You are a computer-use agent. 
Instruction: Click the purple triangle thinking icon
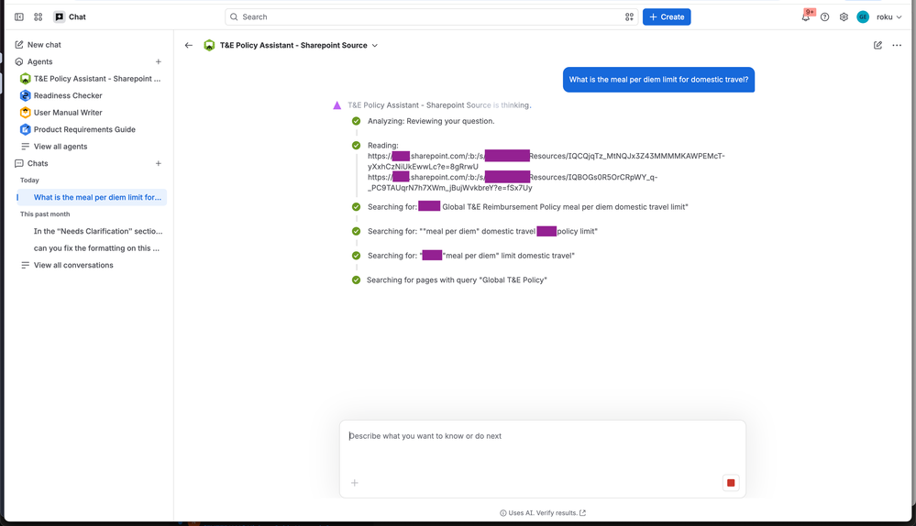[x=337, y=105]
